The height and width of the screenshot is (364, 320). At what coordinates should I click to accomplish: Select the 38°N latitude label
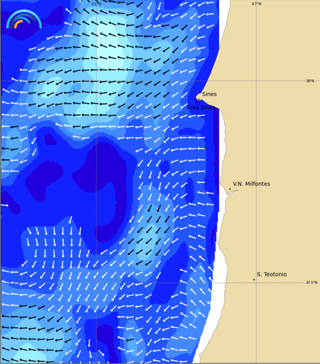point(310,81)
